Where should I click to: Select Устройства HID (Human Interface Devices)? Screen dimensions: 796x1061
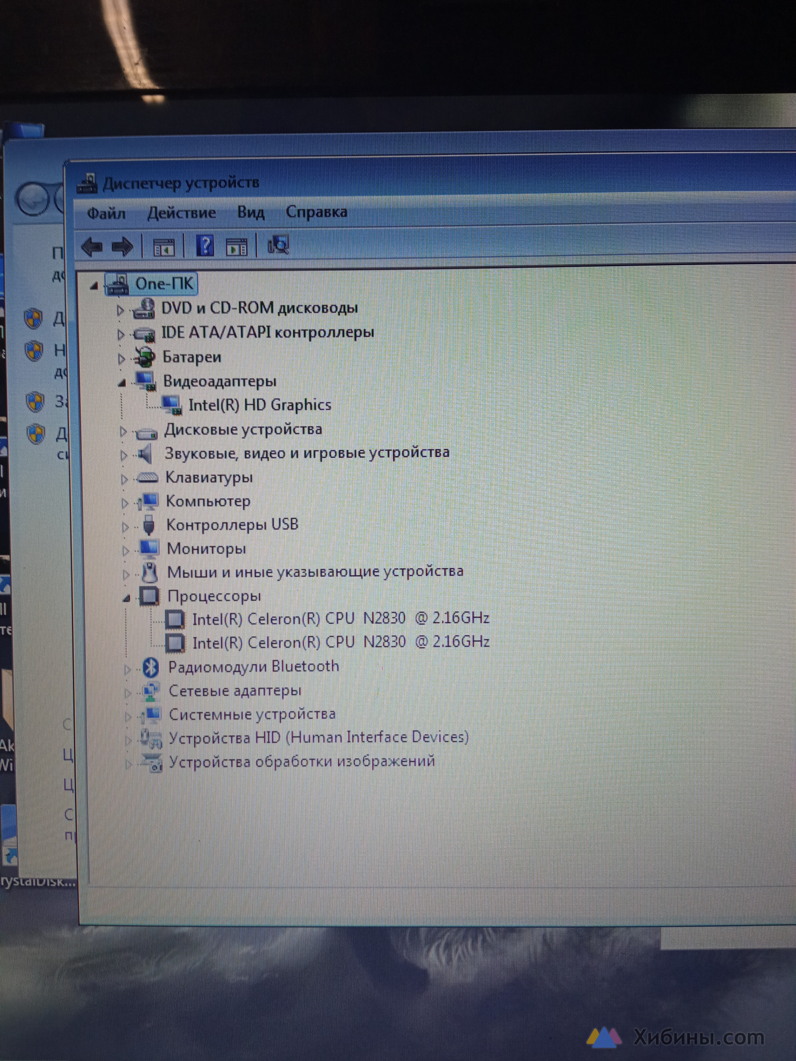point(318,738)
